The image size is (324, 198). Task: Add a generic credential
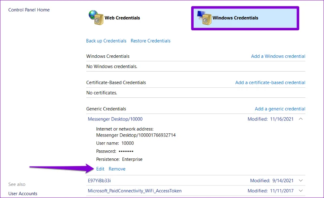(280, 109)
